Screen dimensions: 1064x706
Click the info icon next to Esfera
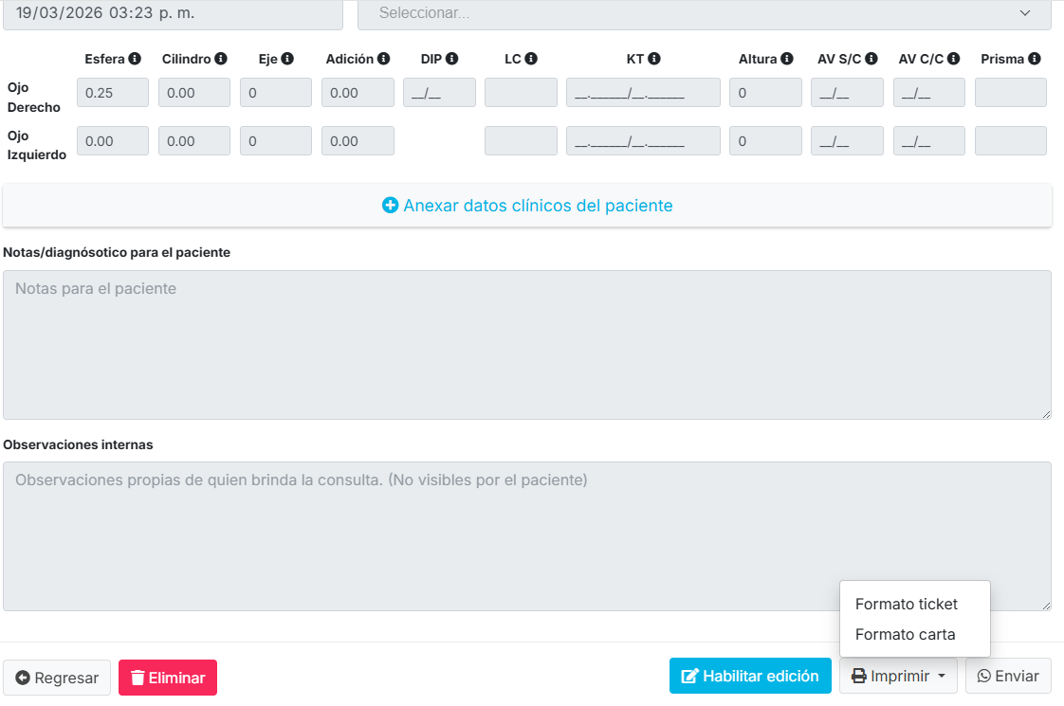coord(135,59)
